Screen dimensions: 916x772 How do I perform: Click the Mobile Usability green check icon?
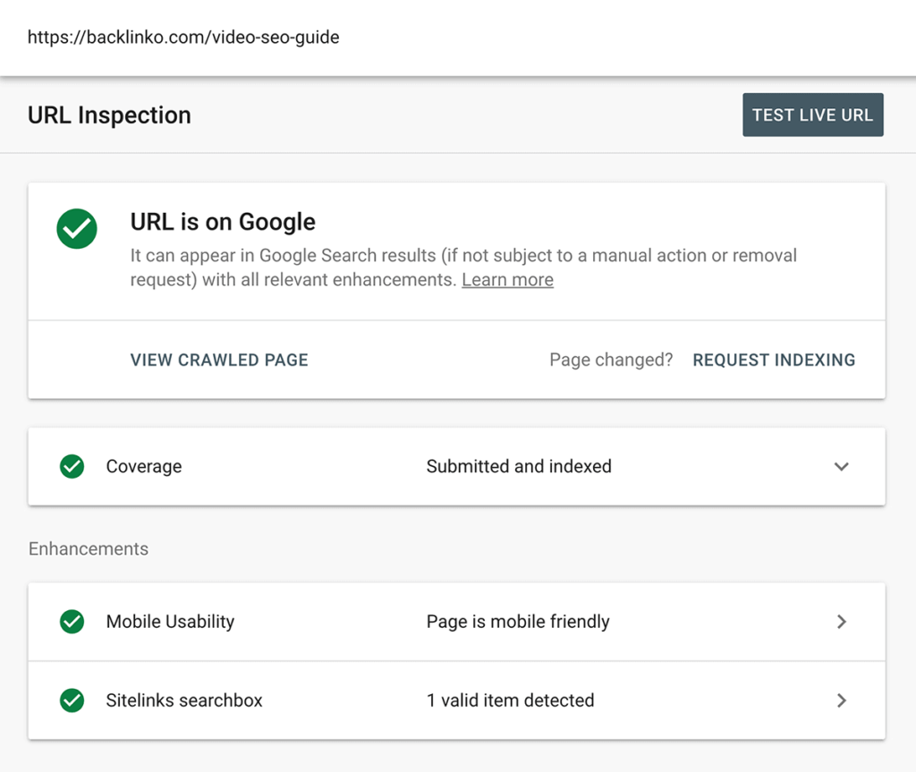point(72,622)
